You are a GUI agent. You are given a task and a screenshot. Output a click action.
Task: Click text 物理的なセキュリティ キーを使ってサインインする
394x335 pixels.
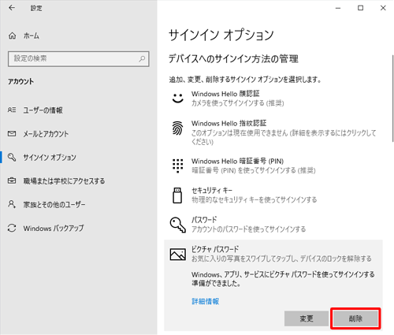click(255, 200)
